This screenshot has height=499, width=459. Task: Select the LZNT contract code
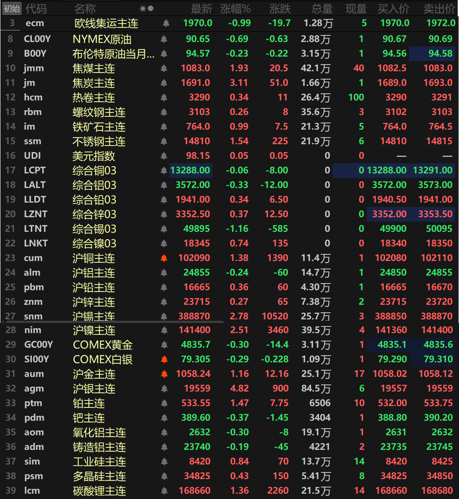[x=35, y=214]
